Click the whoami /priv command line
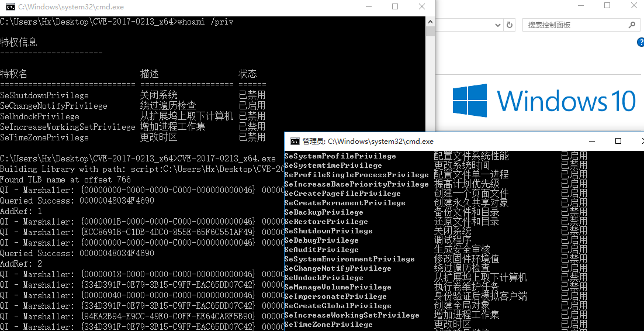 pos(117,22)
